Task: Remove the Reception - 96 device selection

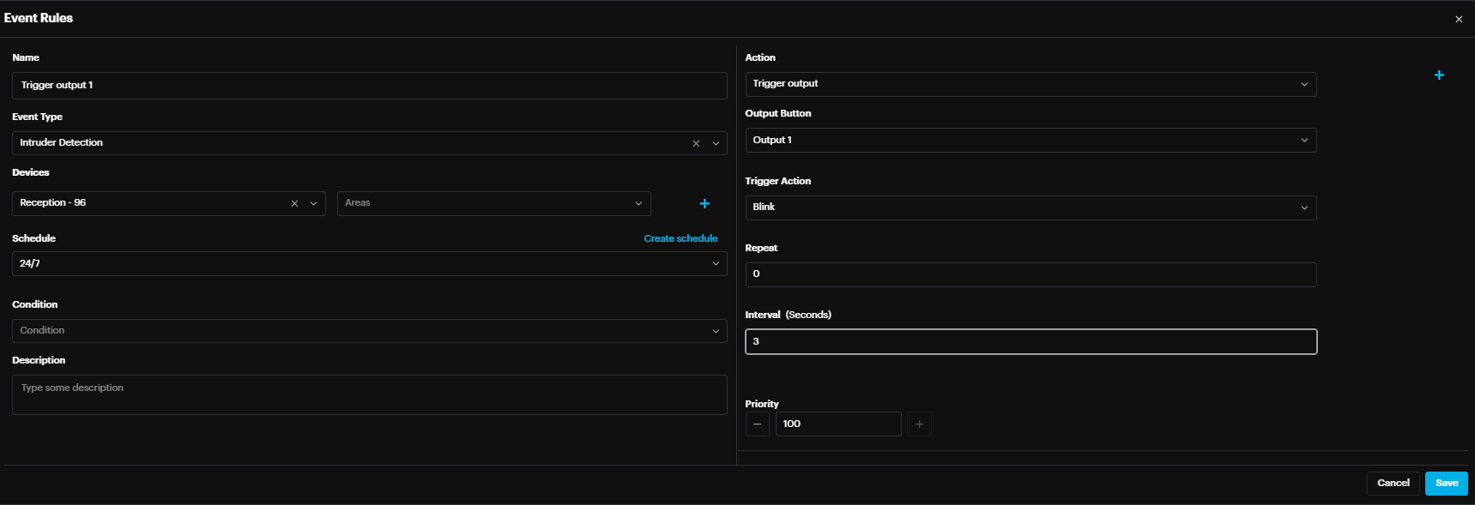Action: pos(294,203)
